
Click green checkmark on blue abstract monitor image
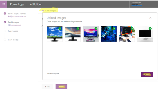(114, 29)
